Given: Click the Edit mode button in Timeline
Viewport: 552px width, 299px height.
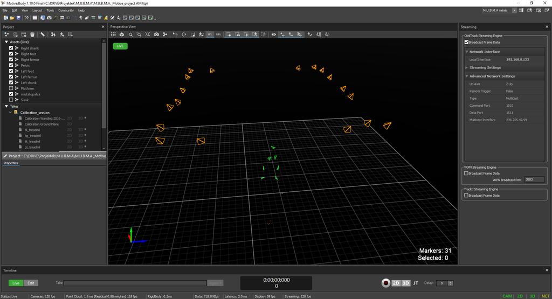Looking at the screenshot, I should pos(31,283).
